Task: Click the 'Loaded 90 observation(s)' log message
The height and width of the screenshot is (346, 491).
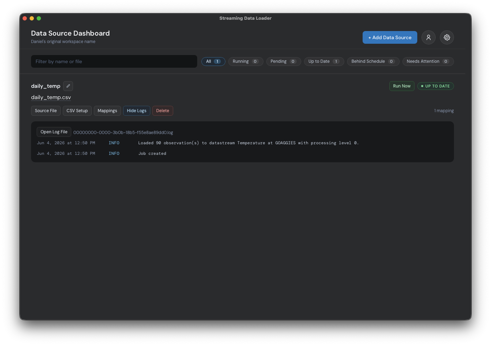Action: 248,143
